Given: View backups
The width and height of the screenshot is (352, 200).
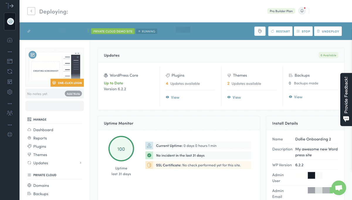Looking at the screenshot, I should (296, 97).
